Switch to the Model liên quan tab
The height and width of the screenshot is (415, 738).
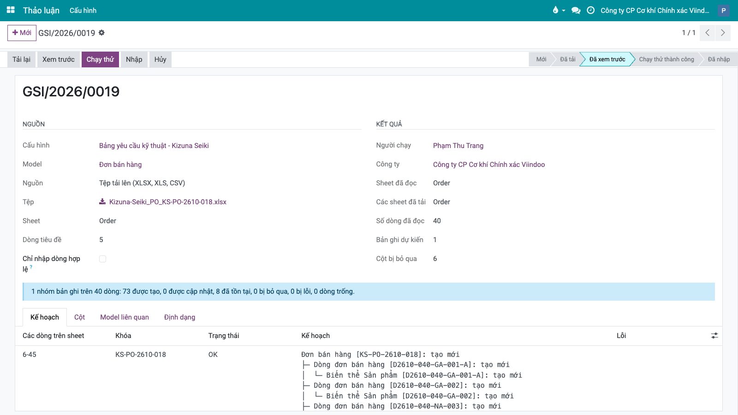click(x=125, y=317)
